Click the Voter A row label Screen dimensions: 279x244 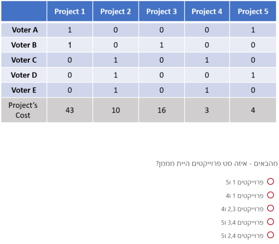point(24,30)
